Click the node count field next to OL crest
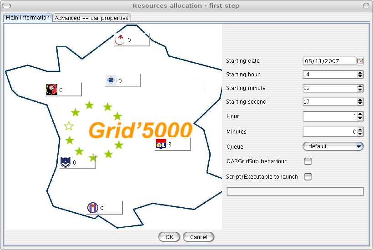 coord(179,144)
